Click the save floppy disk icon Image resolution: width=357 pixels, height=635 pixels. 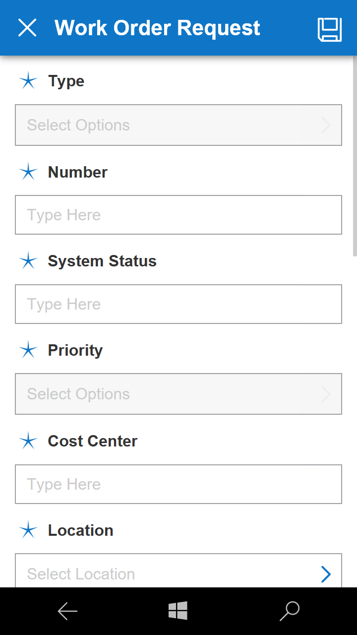point(330,29)
